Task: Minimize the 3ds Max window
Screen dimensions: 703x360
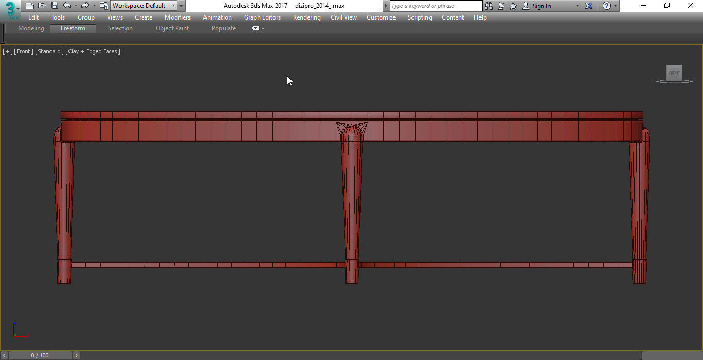Action: [644, 6]
